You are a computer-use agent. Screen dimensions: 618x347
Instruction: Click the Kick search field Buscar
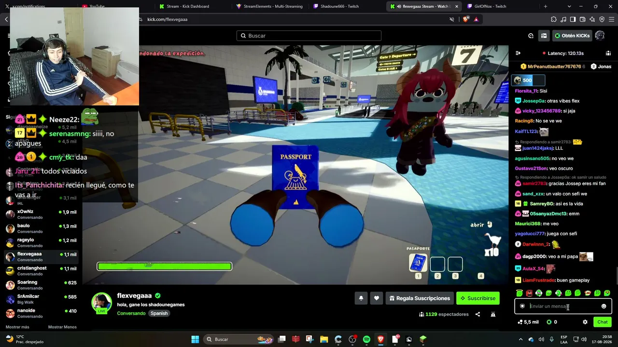point(309,36)
